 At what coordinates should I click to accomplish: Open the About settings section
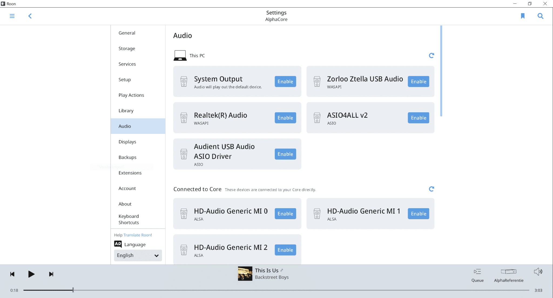pyautogui.click(x=138, y=204)
